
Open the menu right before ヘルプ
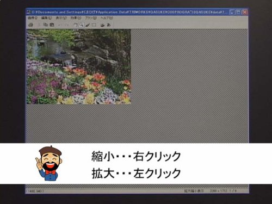(x=91, y=18)
